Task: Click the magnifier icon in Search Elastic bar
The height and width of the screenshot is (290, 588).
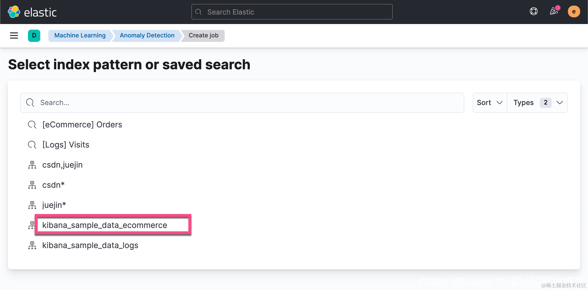Action: tap(198, 12)
